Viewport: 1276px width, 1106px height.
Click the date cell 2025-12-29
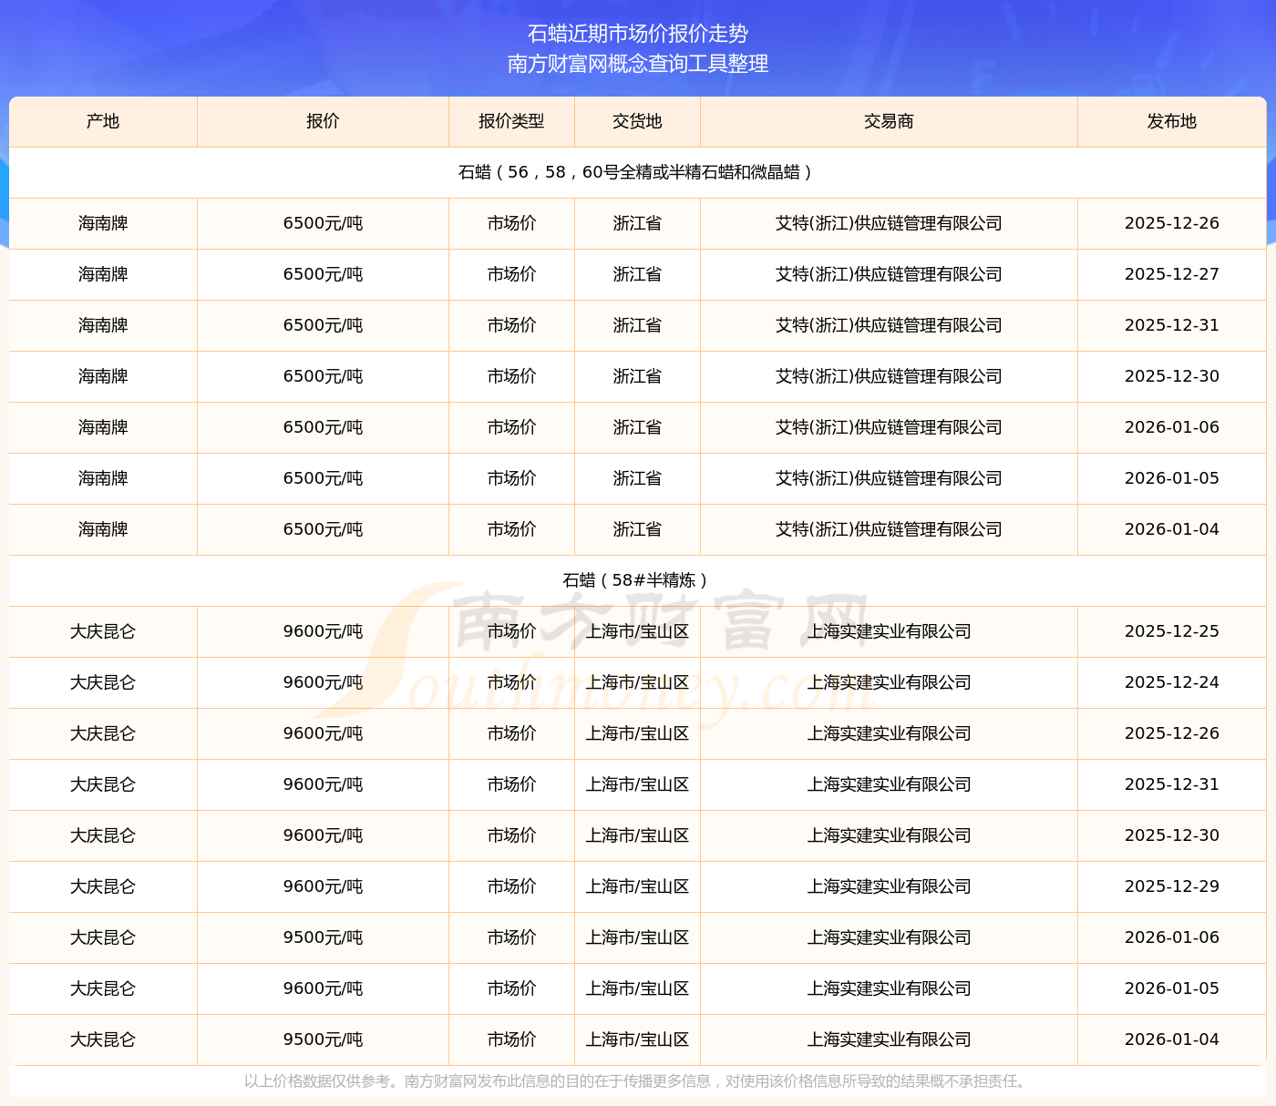(1171, 886)
